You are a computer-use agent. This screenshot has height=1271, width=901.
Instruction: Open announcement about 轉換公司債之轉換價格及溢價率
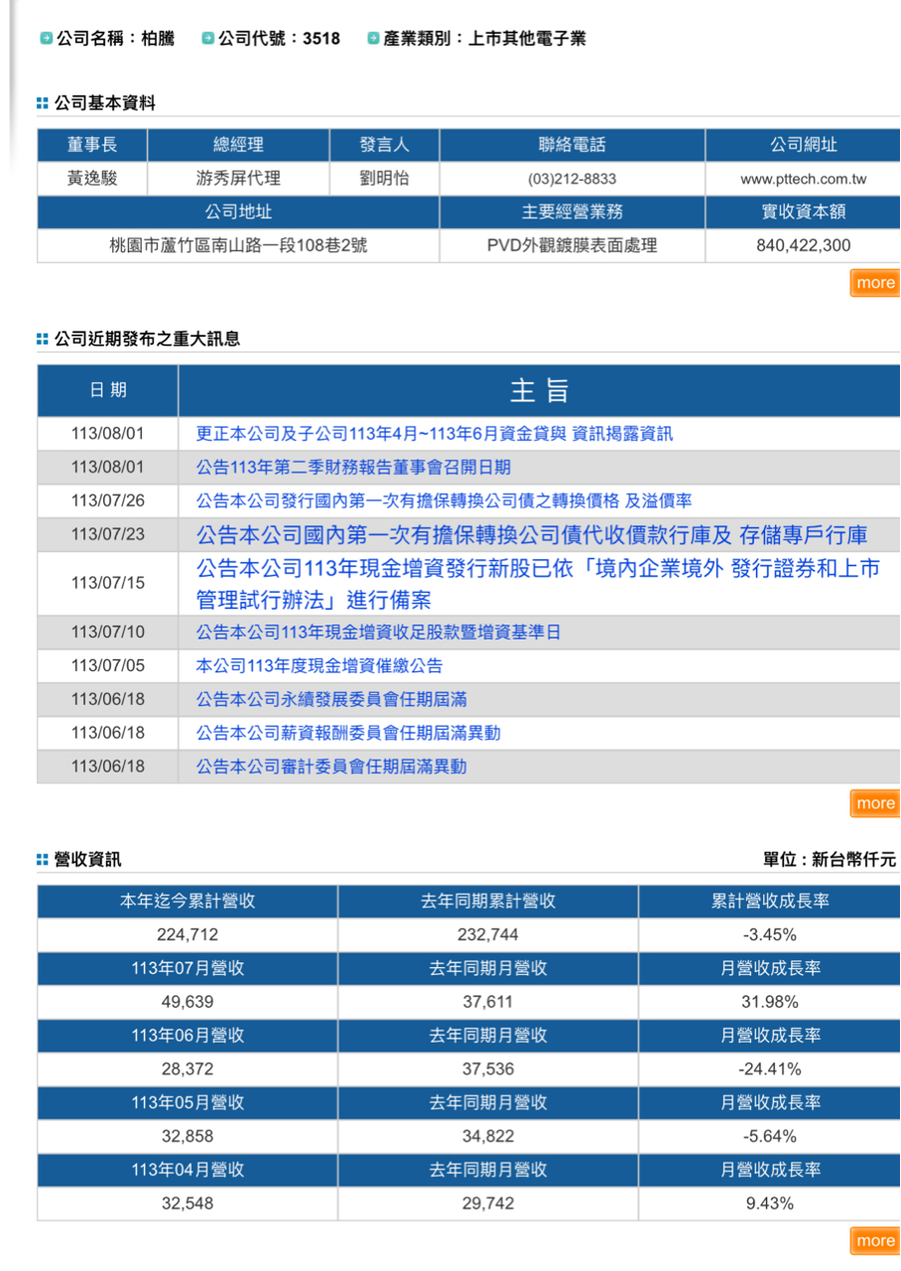(x=444, y=500)
